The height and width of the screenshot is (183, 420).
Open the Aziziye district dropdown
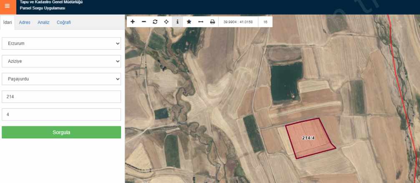[61, 61]
